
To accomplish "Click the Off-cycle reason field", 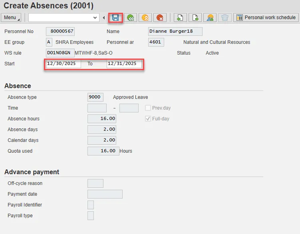I will pos(95,183).
